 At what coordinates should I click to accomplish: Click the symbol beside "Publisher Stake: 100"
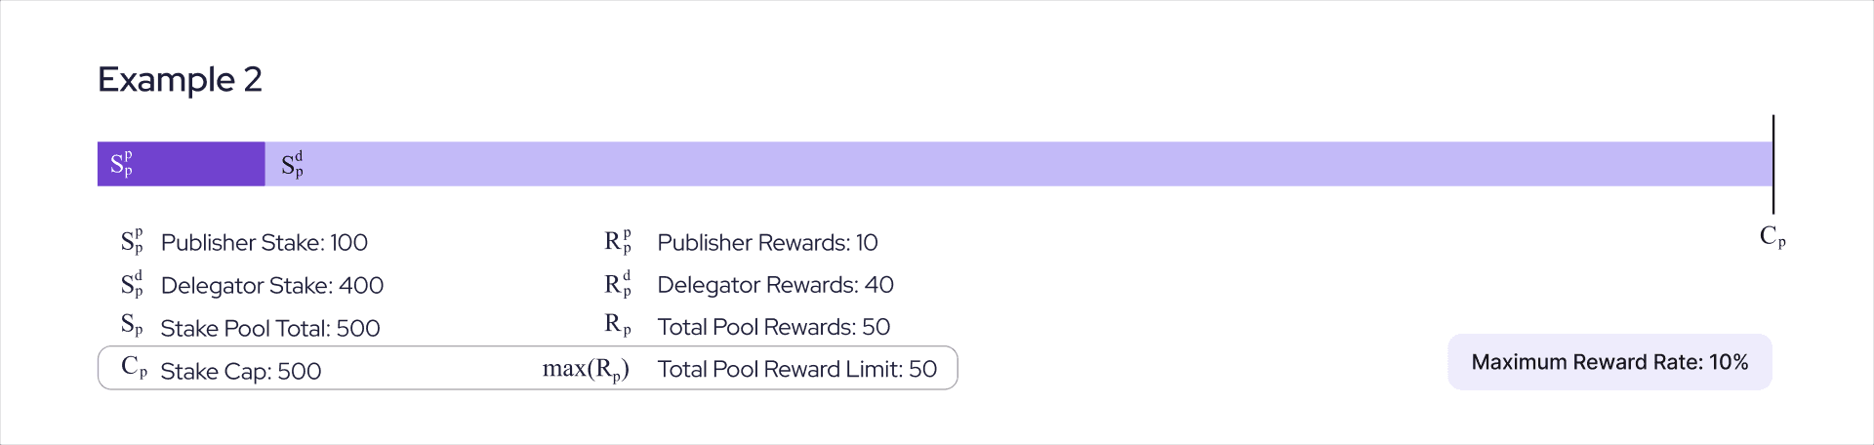tap(133, 242)
